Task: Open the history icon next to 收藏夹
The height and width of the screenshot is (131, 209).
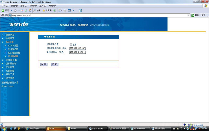Action: pyautogui.click(x=55, y=10)
